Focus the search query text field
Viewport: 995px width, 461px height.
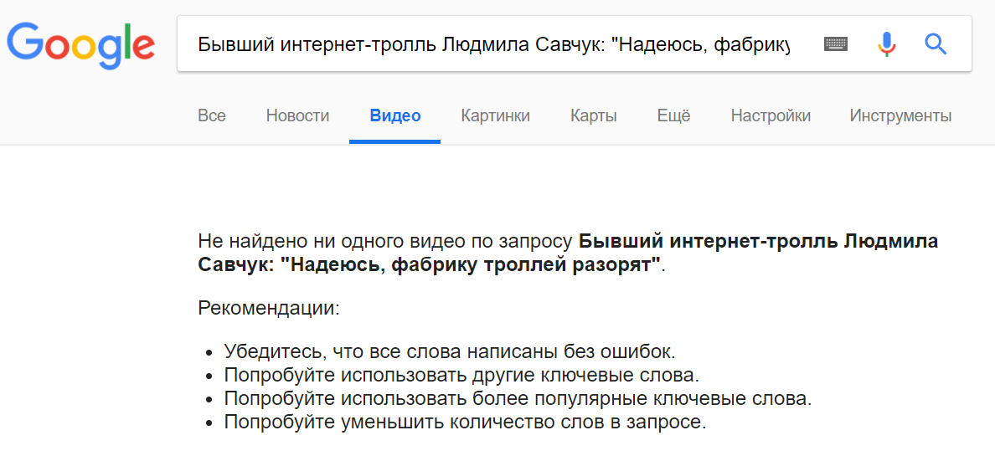493,44
